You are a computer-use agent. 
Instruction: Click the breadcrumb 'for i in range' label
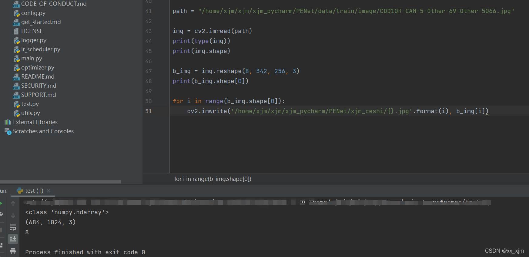click(213, 179)
